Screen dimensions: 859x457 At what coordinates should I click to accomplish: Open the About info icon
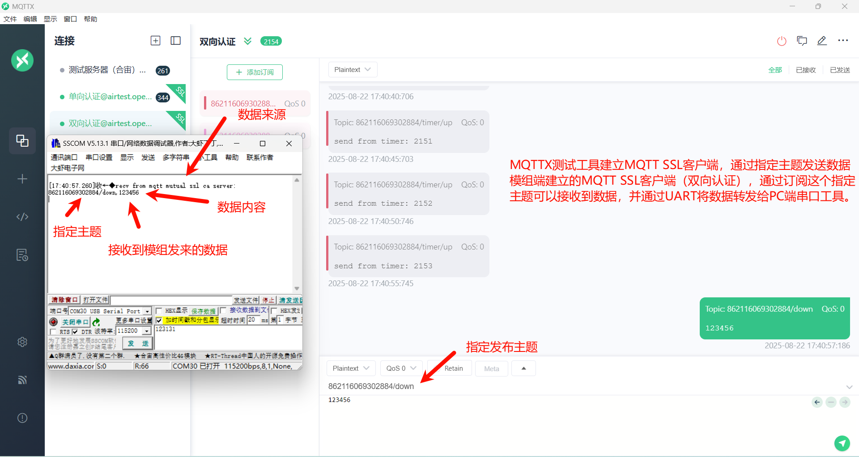22,418
